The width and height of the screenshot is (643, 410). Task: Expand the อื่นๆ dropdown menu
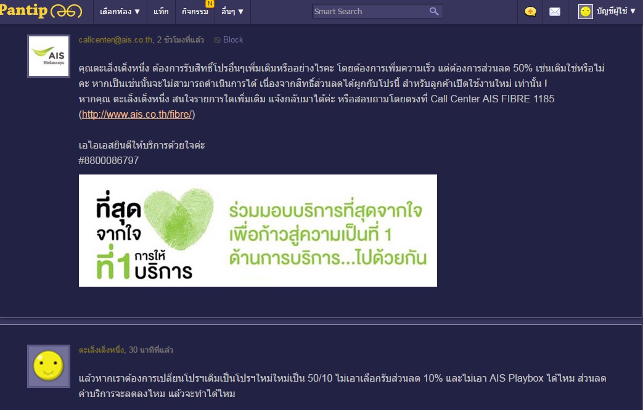pos(232,12)
